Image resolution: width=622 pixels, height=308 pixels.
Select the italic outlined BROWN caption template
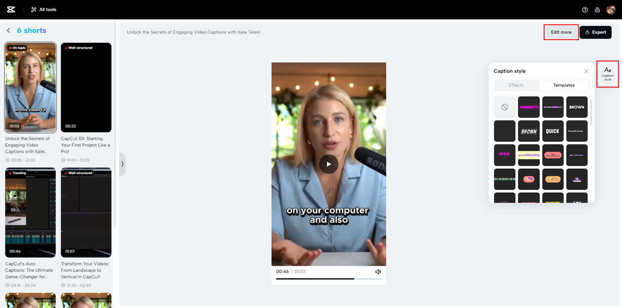(x=529, y=131)
